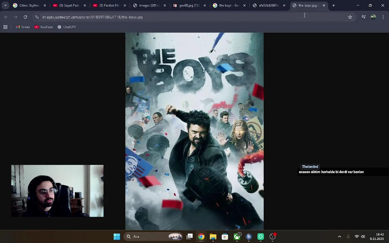
Task: Click the taskbar search box labeled Ara
Action: [x=153, y=237]
